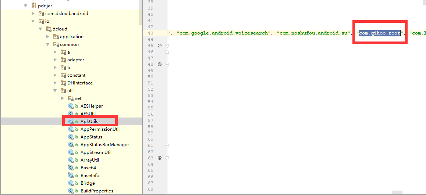Toggle code fold marker on line 45
Screen dimensions: 426x195
tap(167, 46)
